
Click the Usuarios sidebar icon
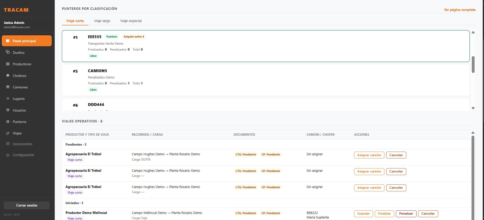point(8,110)
